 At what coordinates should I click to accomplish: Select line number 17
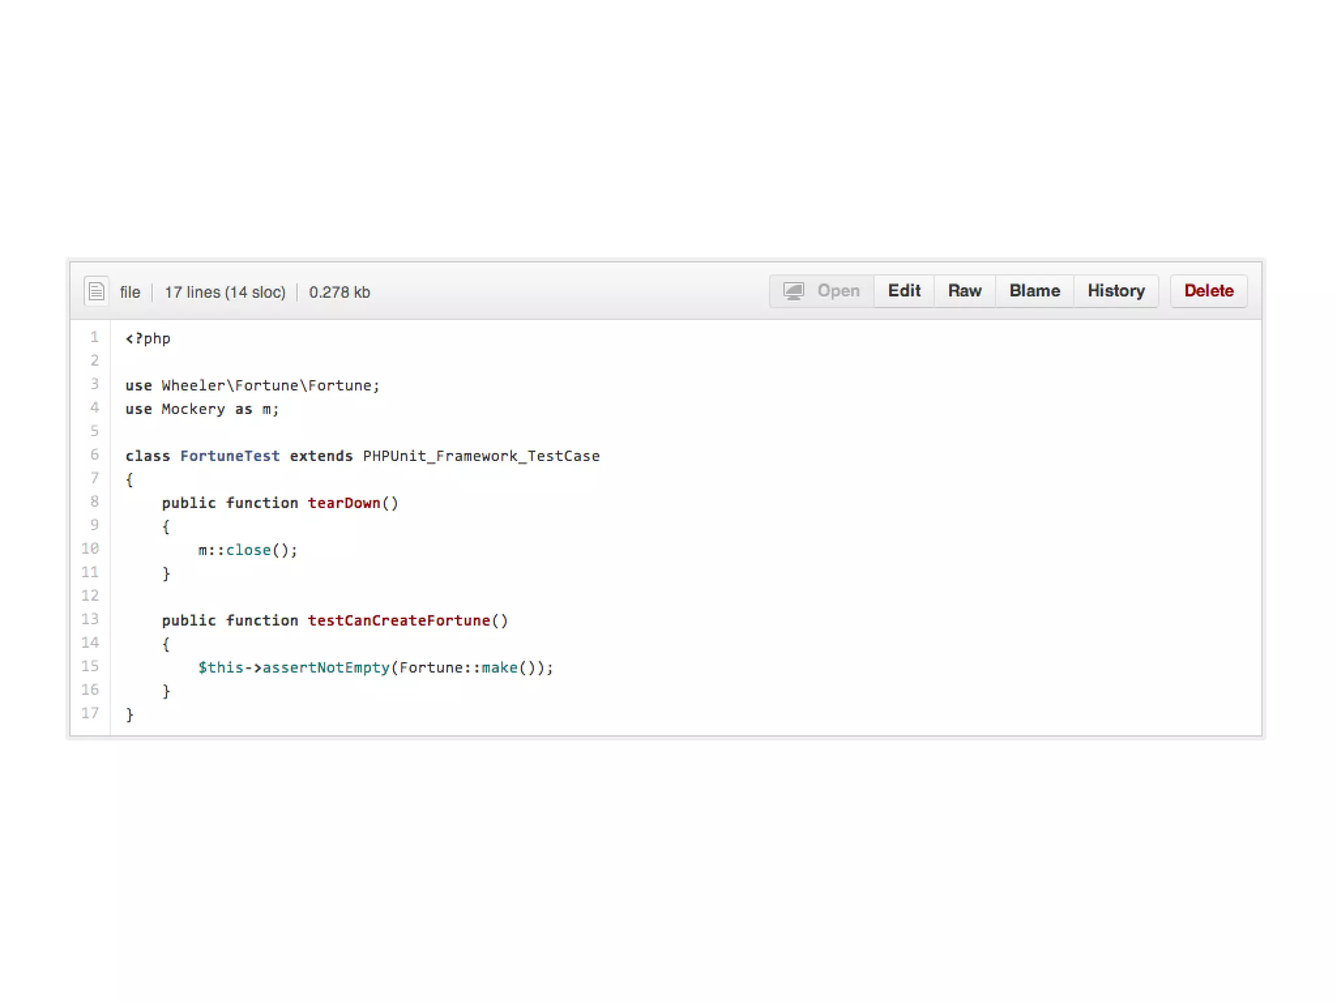[90, 713]
